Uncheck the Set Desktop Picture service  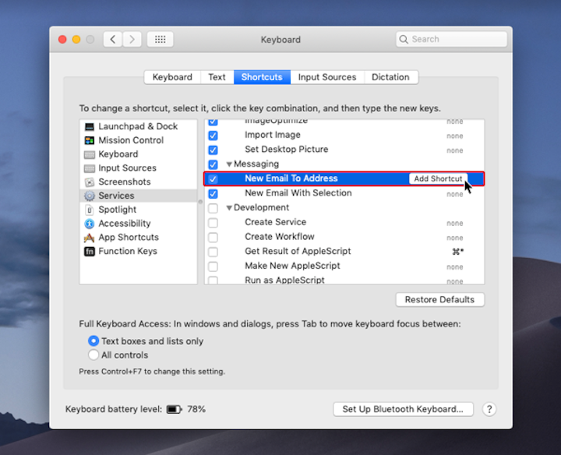click(213, 150)
